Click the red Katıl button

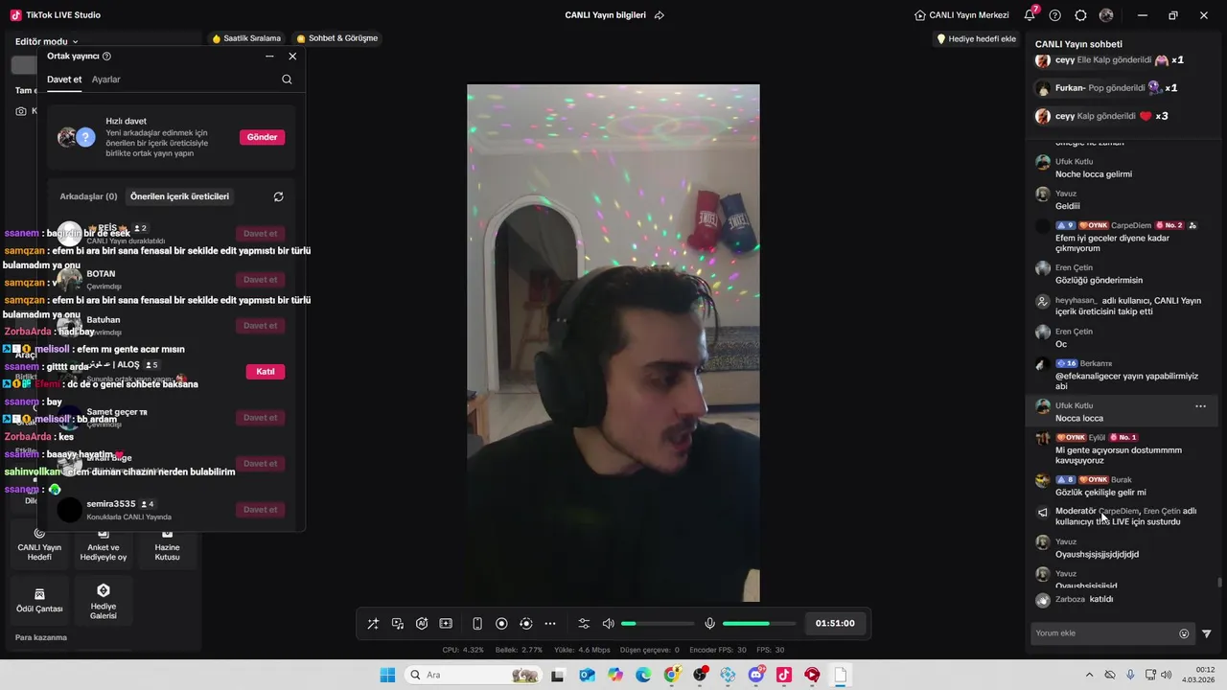point(266,372)
